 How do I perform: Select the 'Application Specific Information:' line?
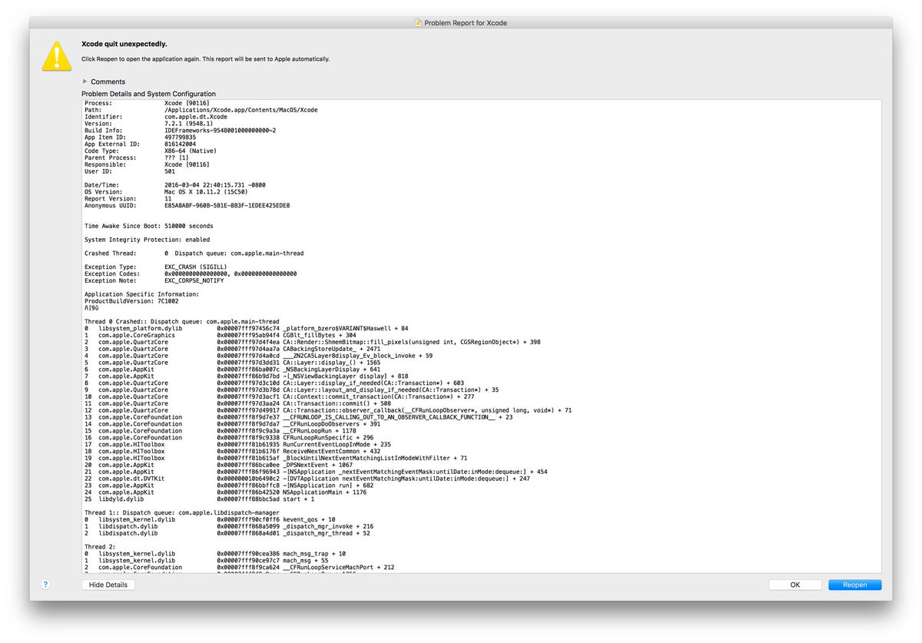[141, 294]
